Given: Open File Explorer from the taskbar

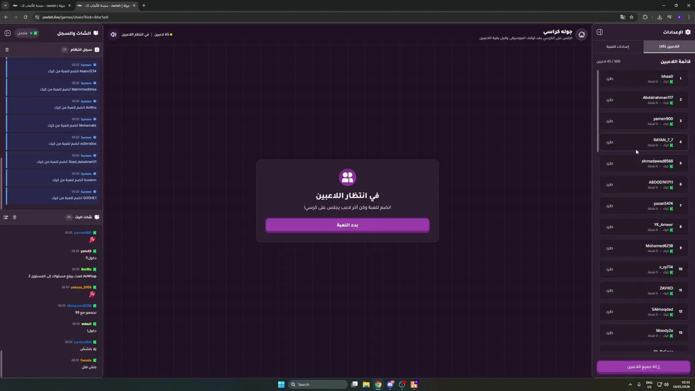Looking at the screenshot, I should (366, 384).
